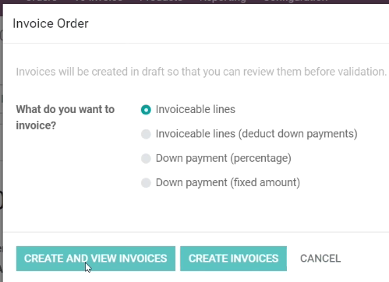
Task: Cancel the Invoice Order dialog
Action: pyautogui.click(x=320, y=259)
